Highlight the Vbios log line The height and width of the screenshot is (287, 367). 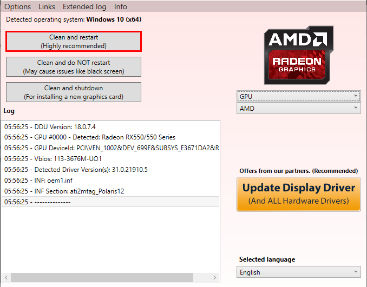(x=53, y=159)
